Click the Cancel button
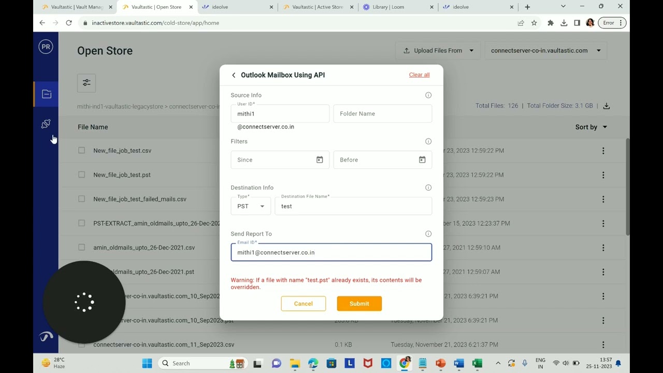This screenshot has height=373, width=663. [304, 304]
